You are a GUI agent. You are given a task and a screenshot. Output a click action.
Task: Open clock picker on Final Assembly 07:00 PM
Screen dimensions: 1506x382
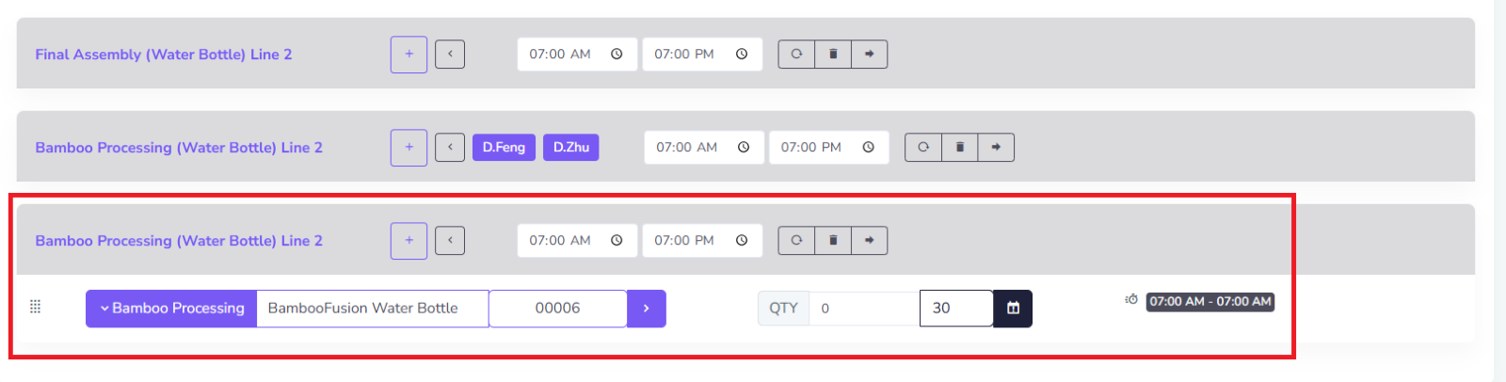742,55
